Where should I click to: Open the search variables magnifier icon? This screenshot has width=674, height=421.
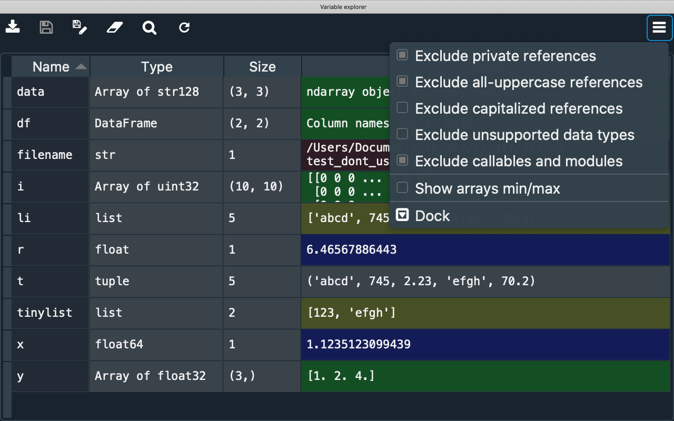(x=150, y=27)
